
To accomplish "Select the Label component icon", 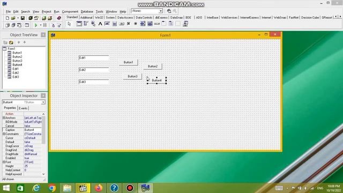I will click(x=100, y=24).
